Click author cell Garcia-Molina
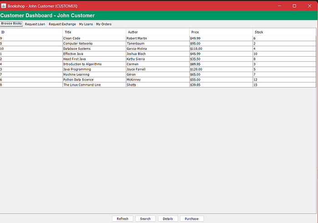318x223 pixels. (158, 48)
